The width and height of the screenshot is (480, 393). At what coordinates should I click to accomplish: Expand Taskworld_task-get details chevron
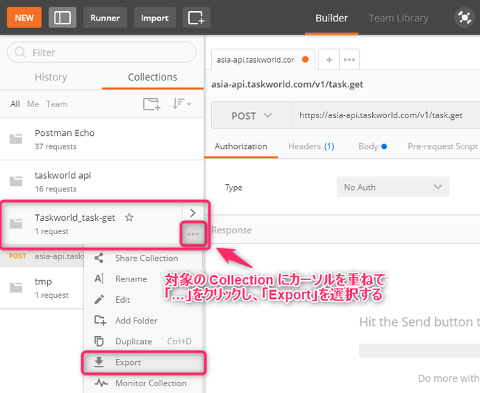pos(193,213)
